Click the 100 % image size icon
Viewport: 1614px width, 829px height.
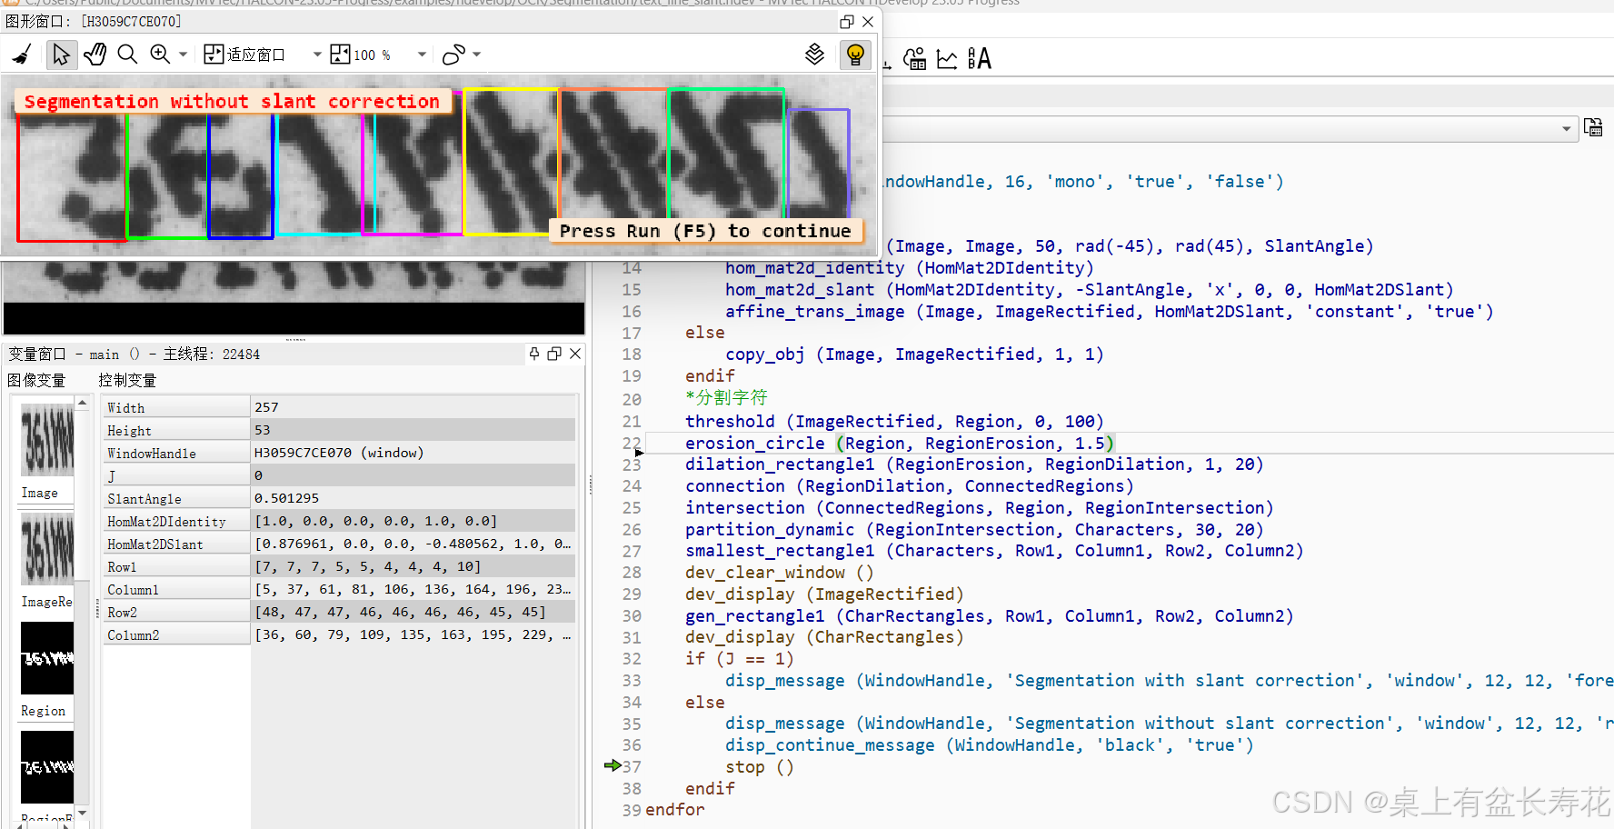pos(340,55)
